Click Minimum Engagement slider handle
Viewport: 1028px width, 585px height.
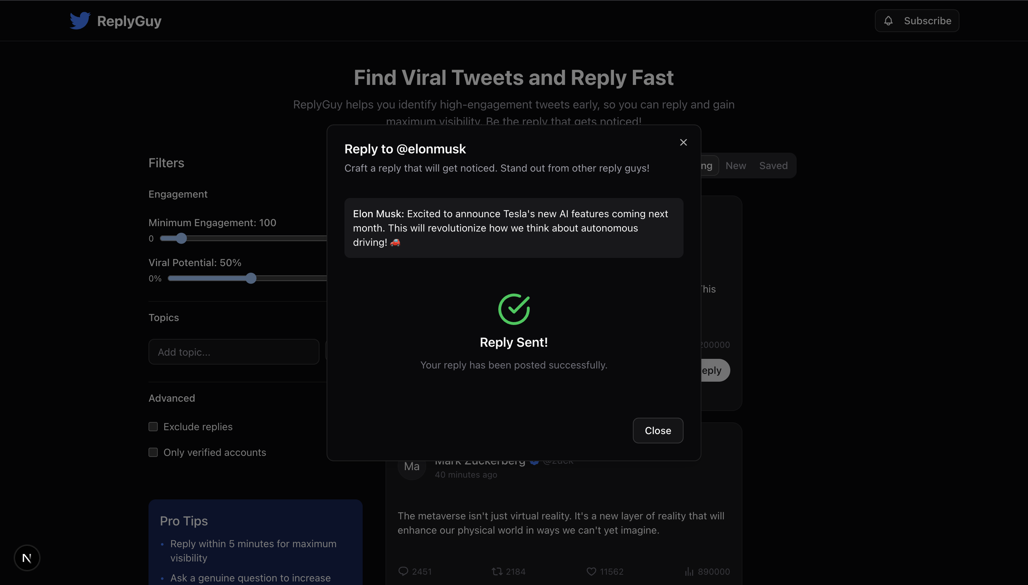tap(182, 238)
